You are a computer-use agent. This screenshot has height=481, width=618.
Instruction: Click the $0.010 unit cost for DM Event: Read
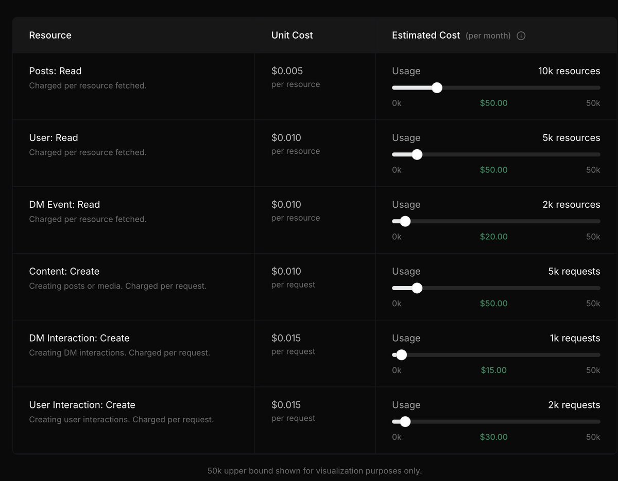(286, 205)
